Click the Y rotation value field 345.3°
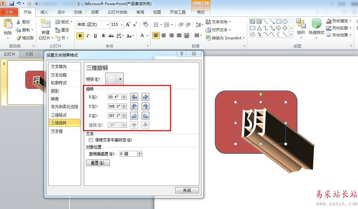Image resolution: width=358 pixels, height=209 pixels. (x=115, y=106)
